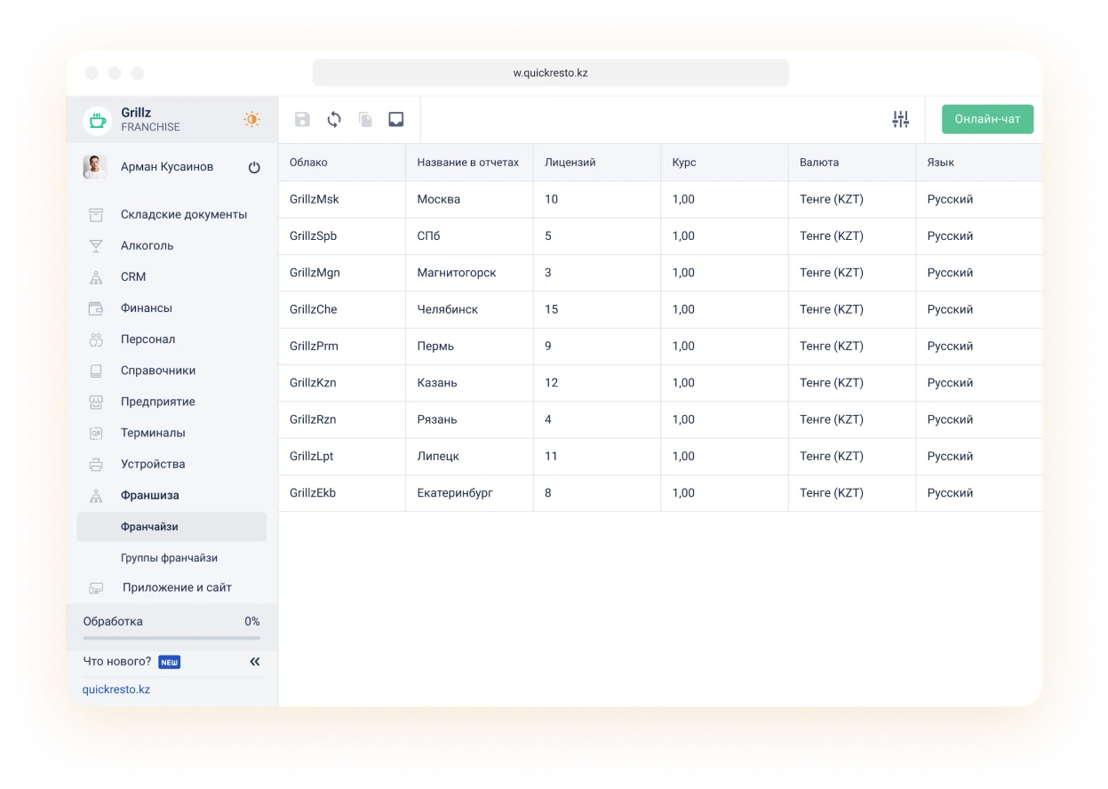Click the inbox tray toolbar icon

pyautogui.click(x=396, y=120)
